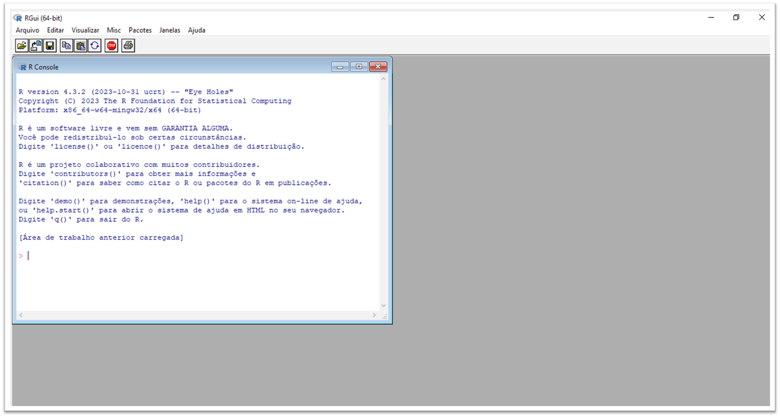Click the 'Copyright (C) 2023' line
The image size is (780, 417).
(x=155, y=101)
